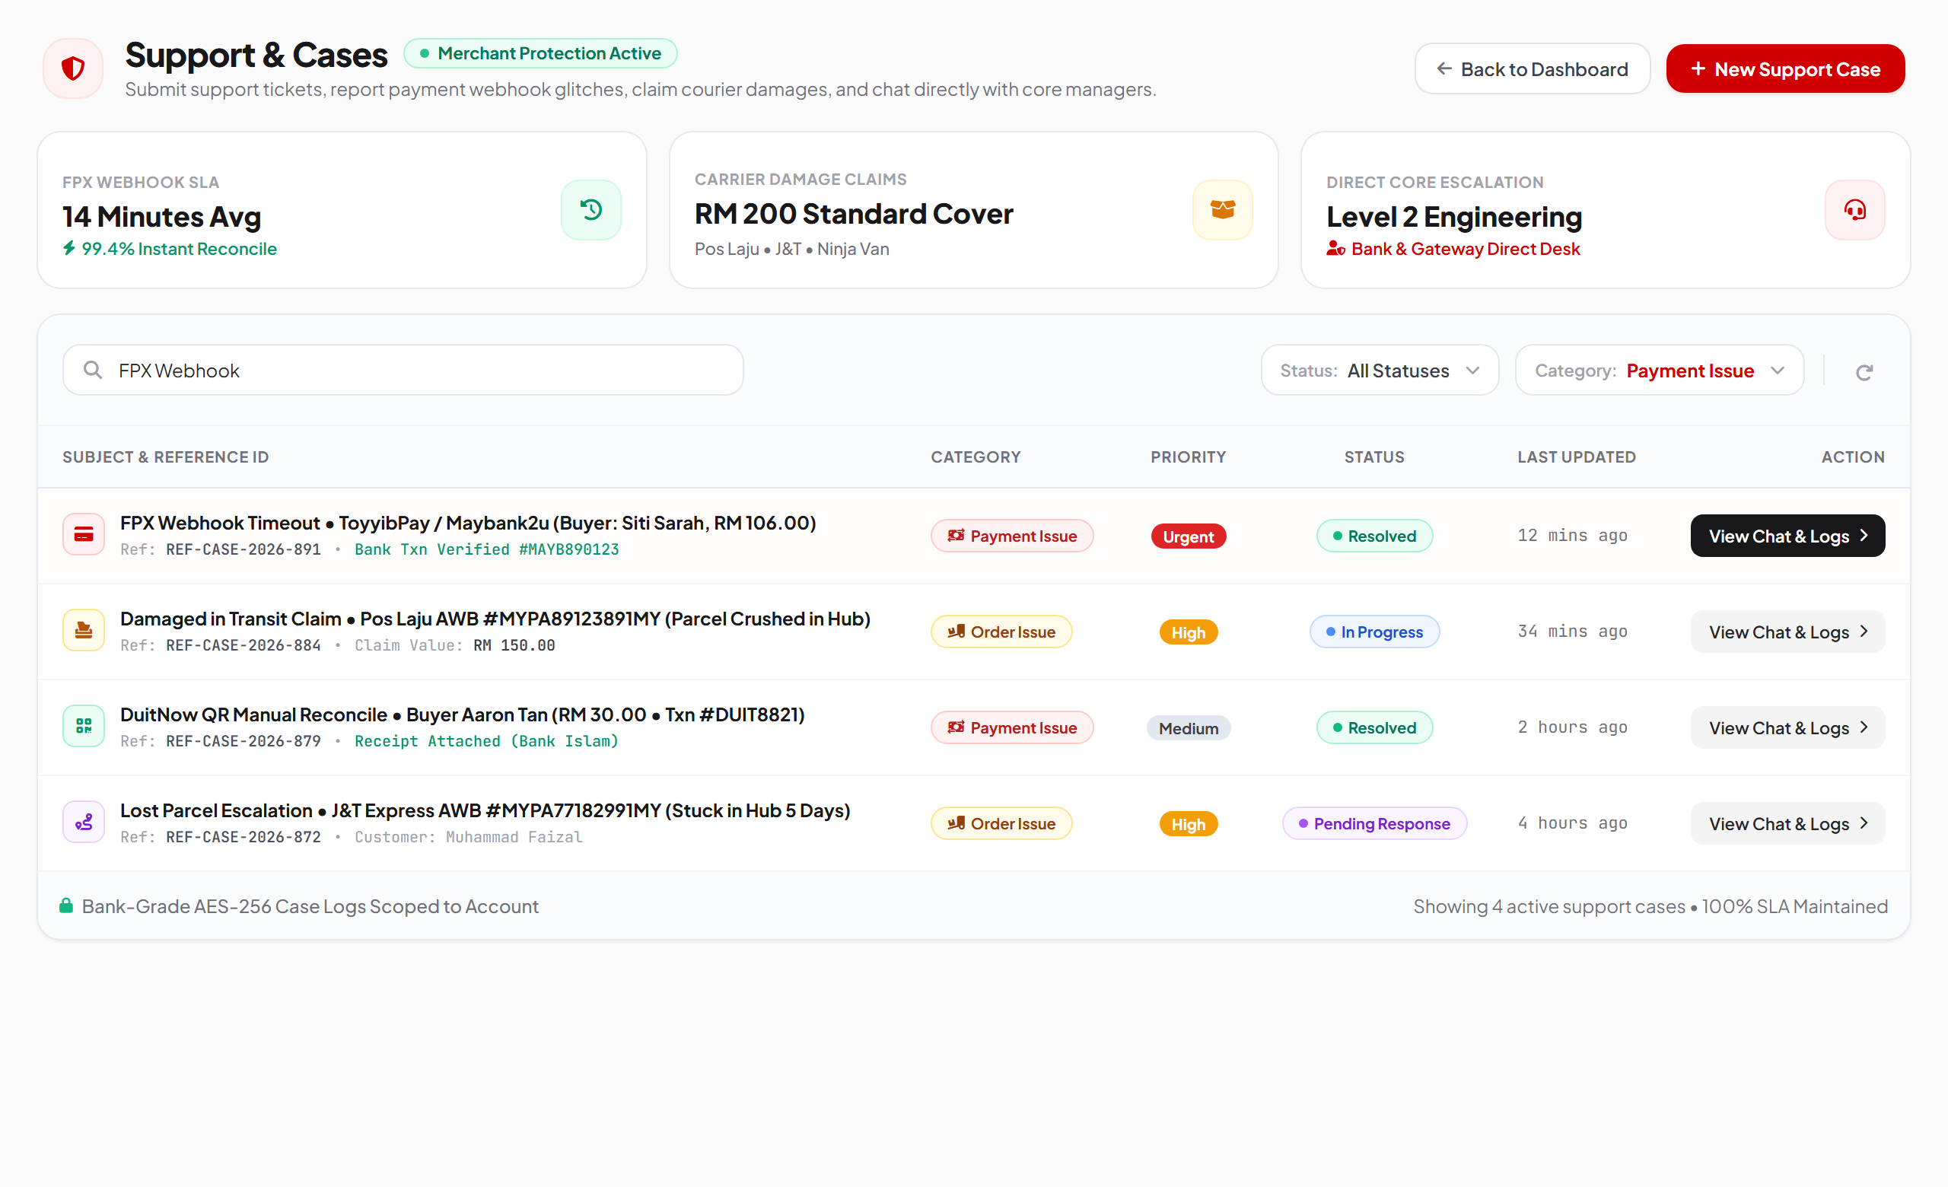Screen dimensions: 1948x1187
Task: Click the Merchant Protection Active badge
Action: coord(540,53)
